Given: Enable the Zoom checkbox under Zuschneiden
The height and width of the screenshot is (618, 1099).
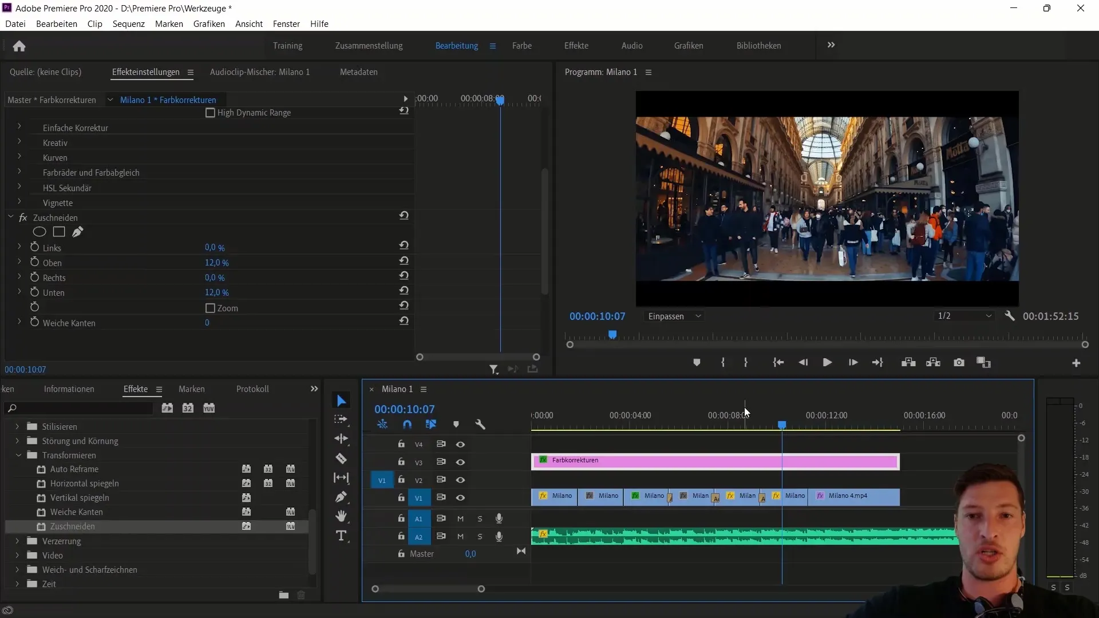Looking at the screenshot, I should (210, 308).
